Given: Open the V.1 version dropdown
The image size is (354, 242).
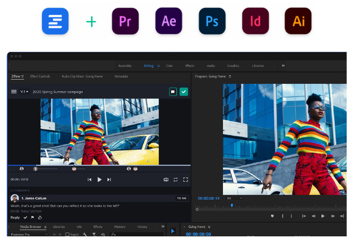Looking at the screenshot, I should click(x=25, y=92).
